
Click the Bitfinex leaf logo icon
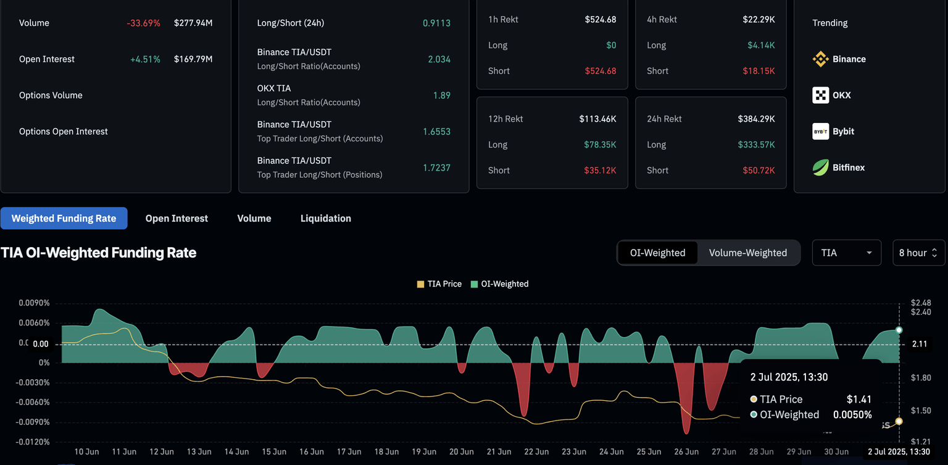[820, 167]
